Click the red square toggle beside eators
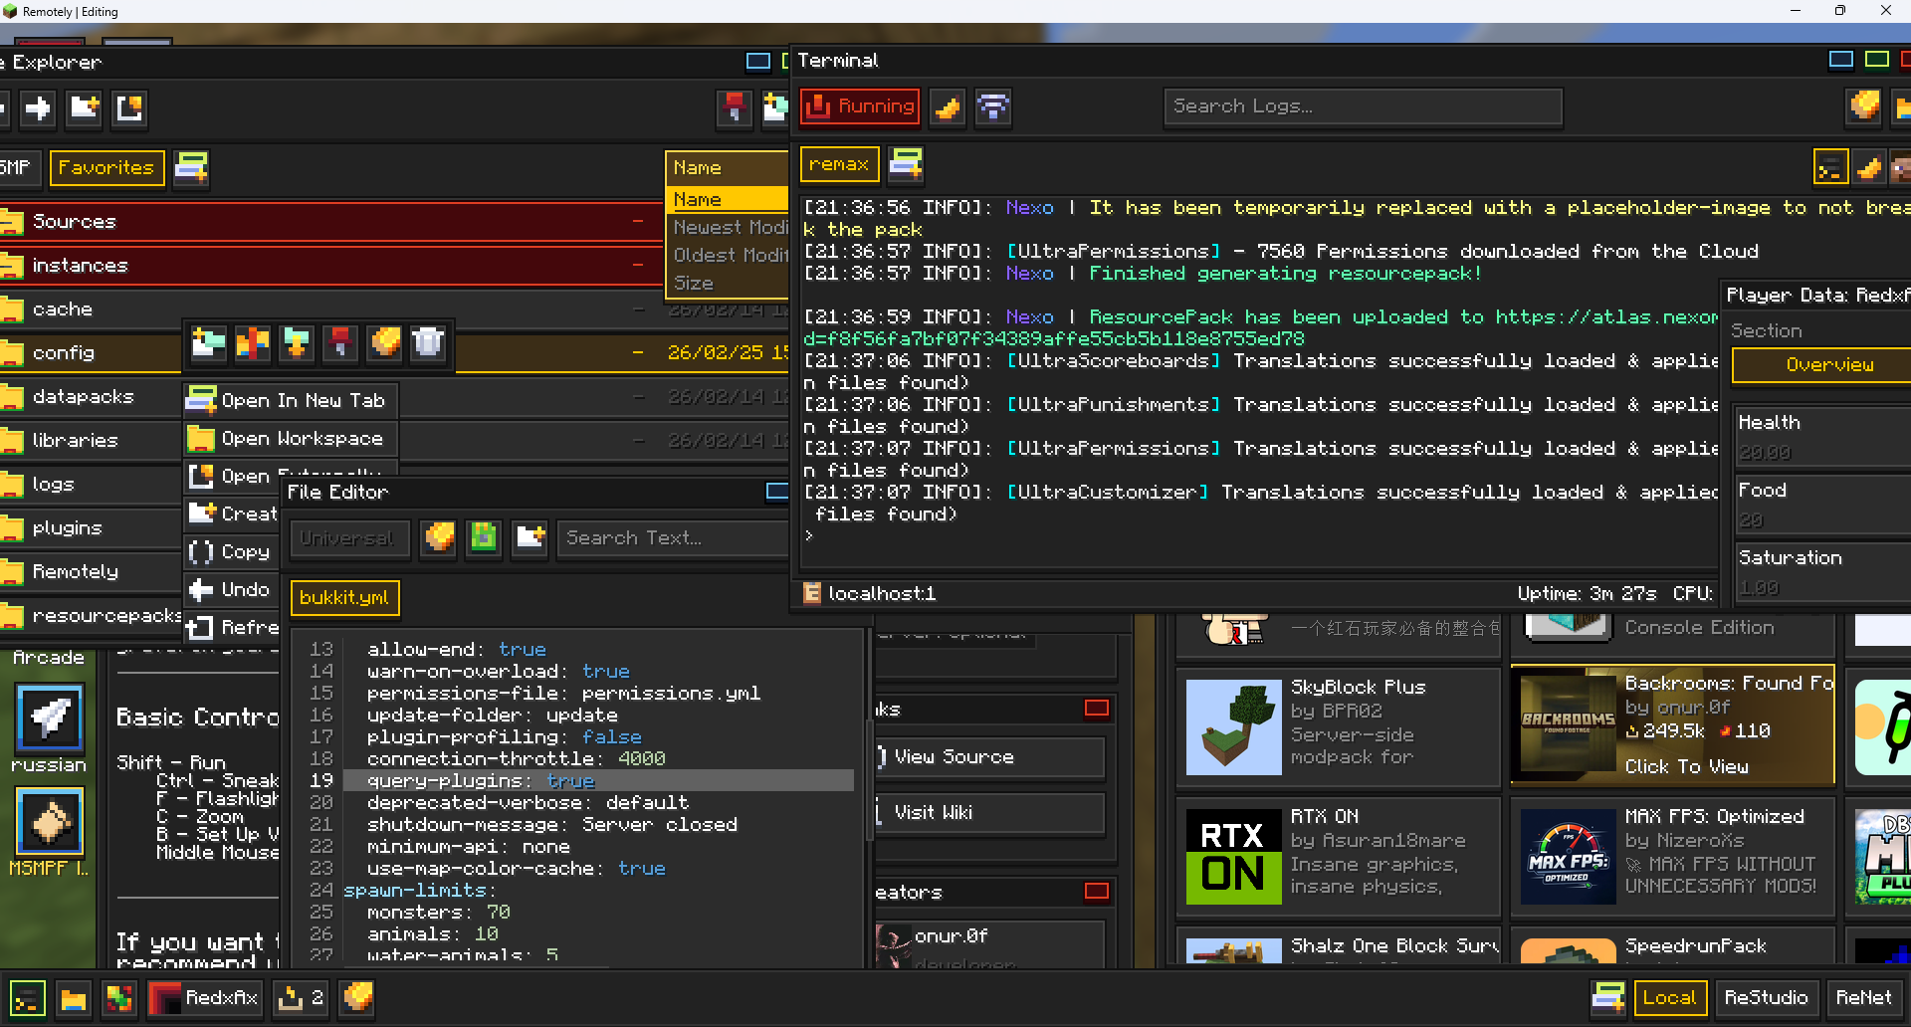This screenshot has width=1911, height=1027. [1097, 892]
